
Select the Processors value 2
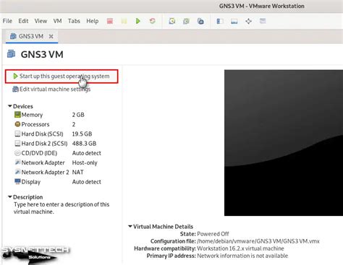(x=74, y=124)
